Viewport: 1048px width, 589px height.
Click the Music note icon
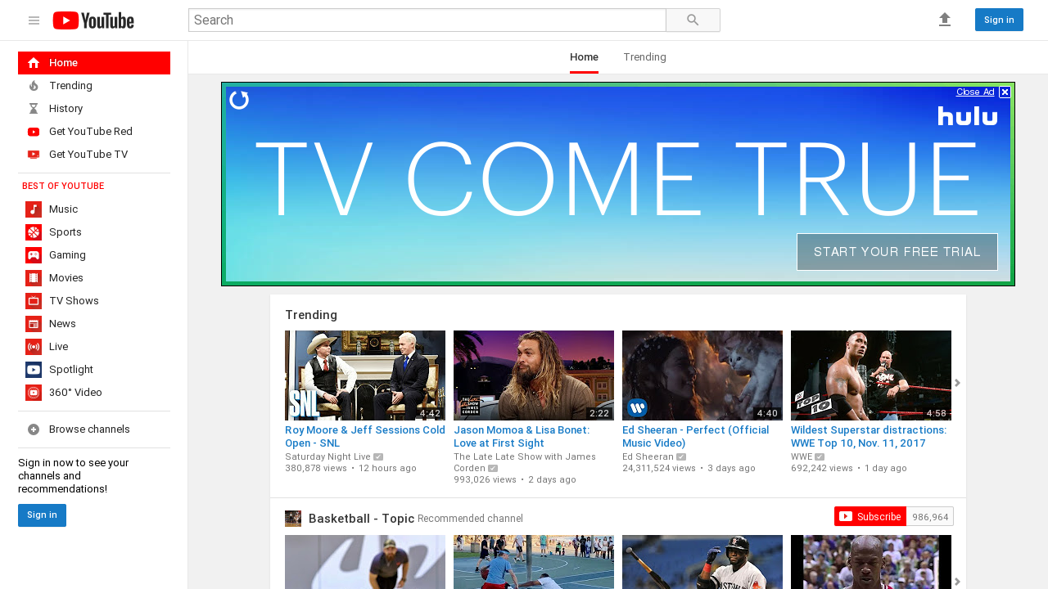(34, 209)
